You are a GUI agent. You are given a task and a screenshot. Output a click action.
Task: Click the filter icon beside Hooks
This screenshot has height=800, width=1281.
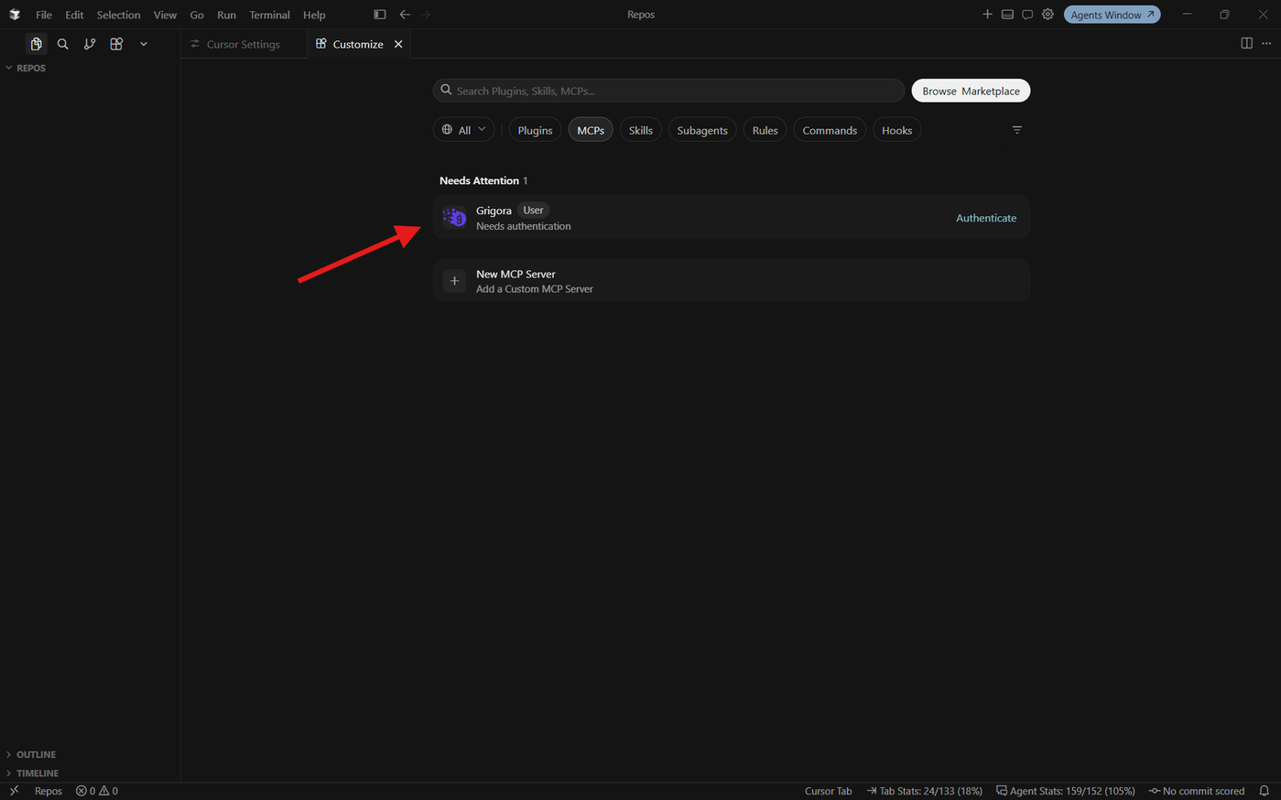(1016, 130)
